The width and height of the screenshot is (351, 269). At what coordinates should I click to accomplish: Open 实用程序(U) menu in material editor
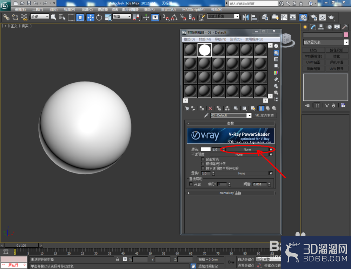tap(254, 39)
